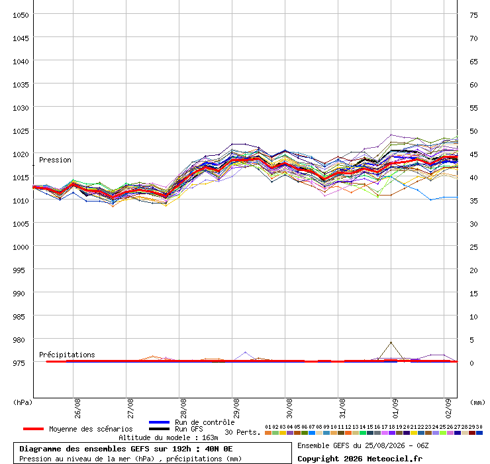Click 'Ensemble GEFS du 25/08/2026 - 06Z' text

(363, 445)
